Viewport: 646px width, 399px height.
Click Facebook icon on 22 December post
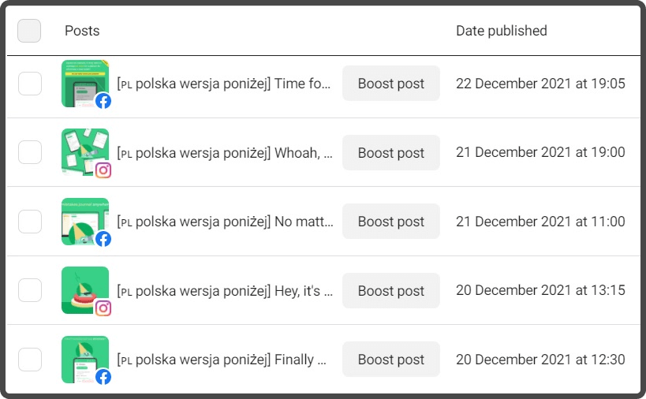103,100
